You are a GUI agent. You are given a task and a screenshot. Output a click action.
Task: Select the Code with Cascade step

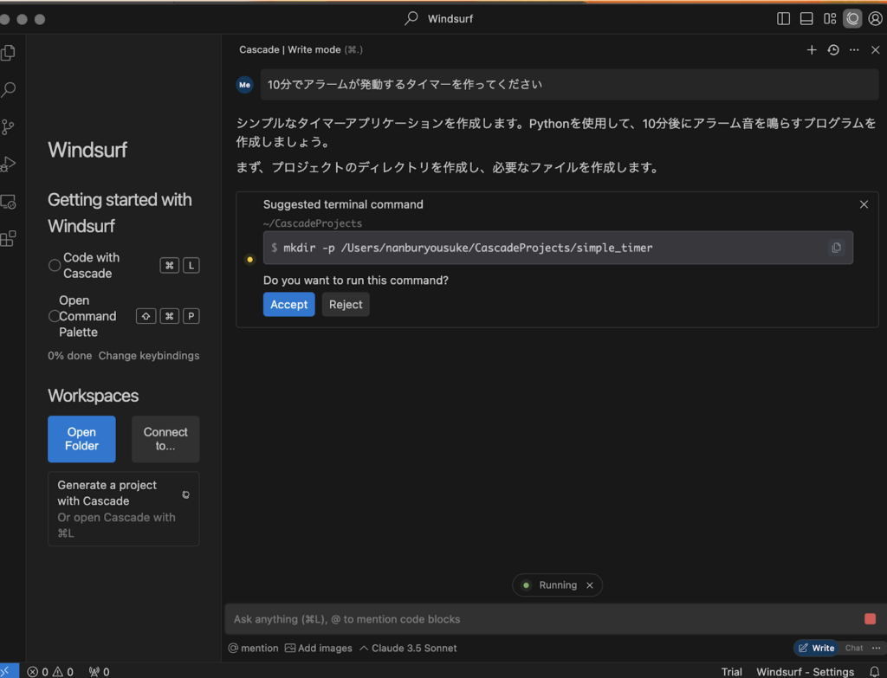(x=123, y=265)
